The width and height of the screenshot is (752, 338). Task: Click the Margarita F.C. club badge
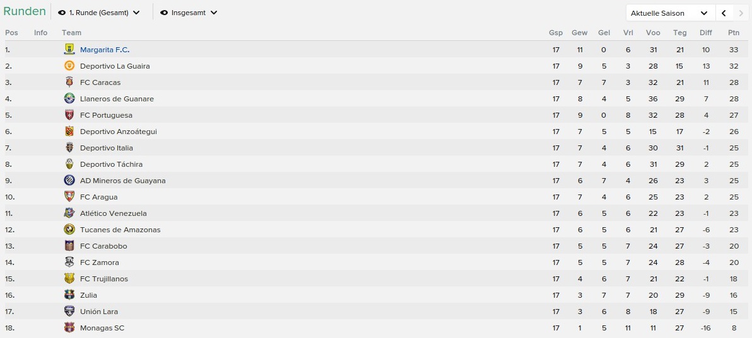69,49
